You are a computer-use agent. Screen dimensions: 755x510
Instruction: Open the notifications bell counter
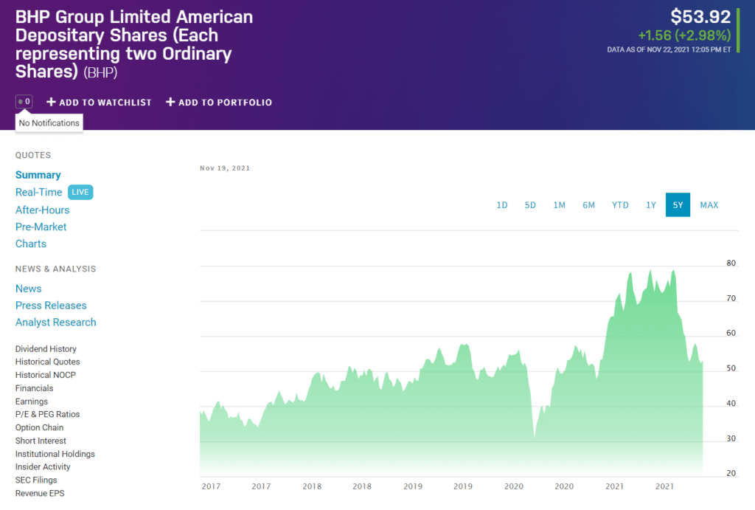pyautogui.click(x=24, y=102)
